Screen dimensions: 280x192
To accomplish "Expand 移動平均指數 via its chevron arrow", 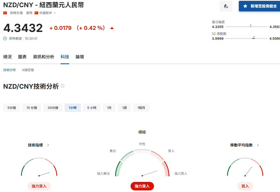I will tap(258, 145).
